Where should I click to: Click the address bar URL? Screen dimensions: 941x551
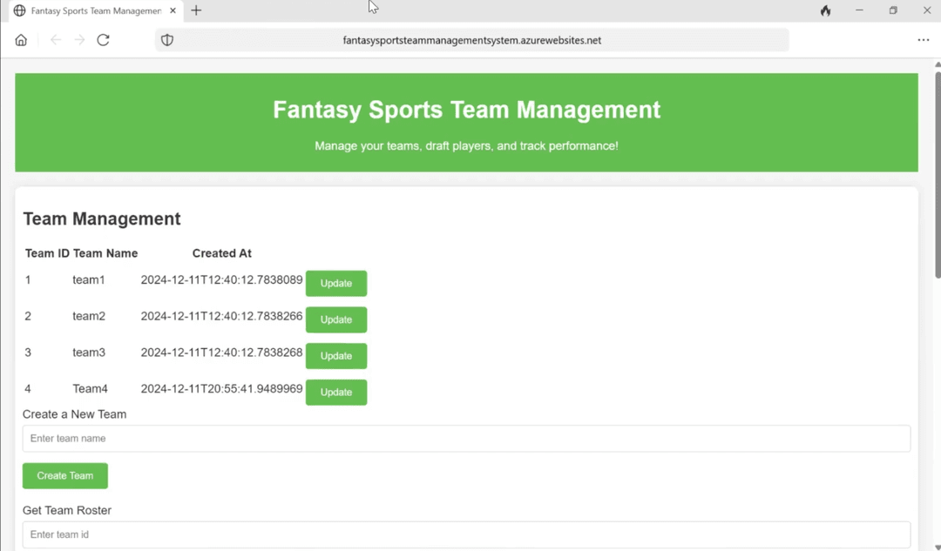(x=471, y=40)
